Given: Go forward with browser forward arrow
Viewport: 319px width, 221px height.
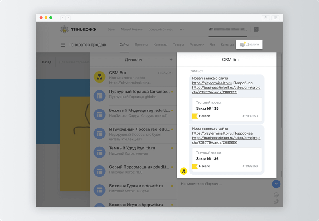Looking at the screenshot, I should (68, 18).
